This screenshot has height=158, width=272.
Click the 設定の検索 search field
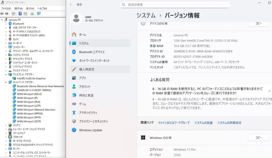click(175, 5)
